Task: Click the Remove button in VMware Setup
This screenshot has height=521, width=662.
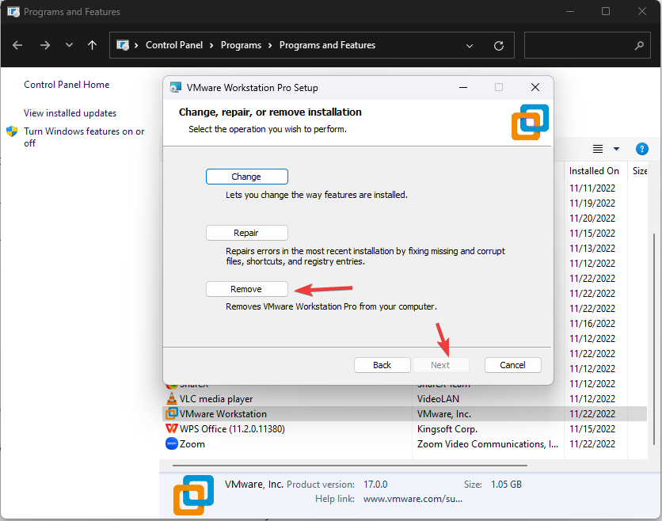Action: click(246, 288)
